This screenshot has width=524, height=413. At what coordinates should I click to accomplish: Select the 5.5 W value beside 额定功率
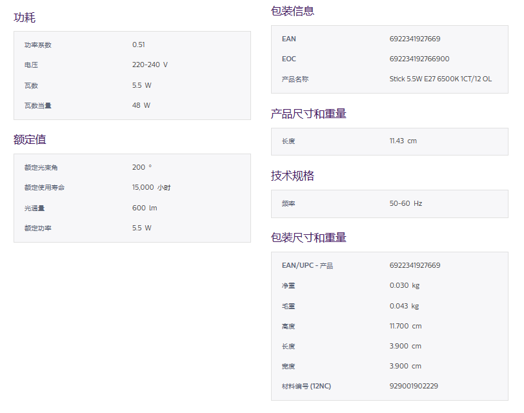142,228
